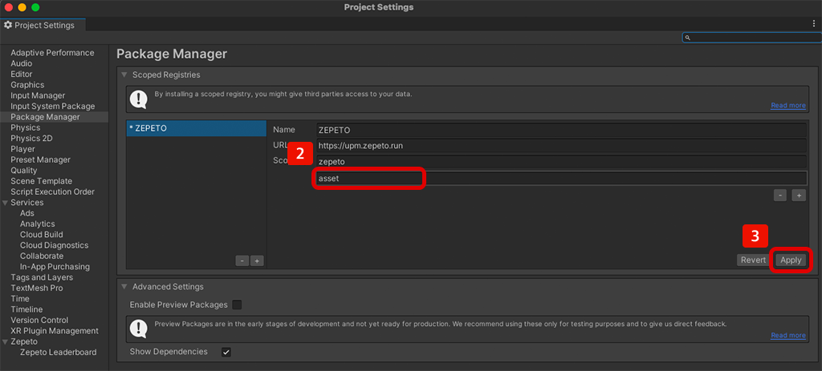
Task: Open the three-dot tab options menu
Action: coord(814,24)
